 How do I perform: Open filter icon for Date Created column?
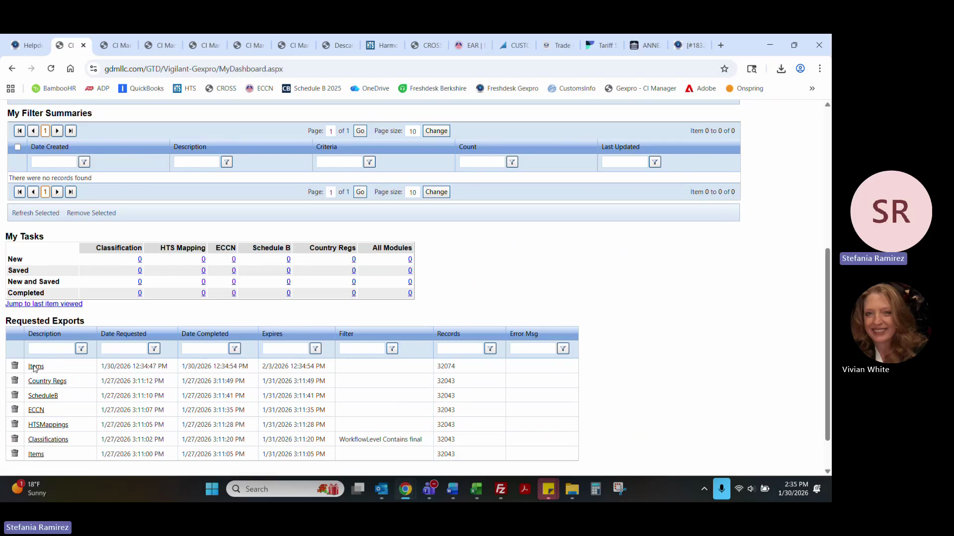click(x=84, y=162)
